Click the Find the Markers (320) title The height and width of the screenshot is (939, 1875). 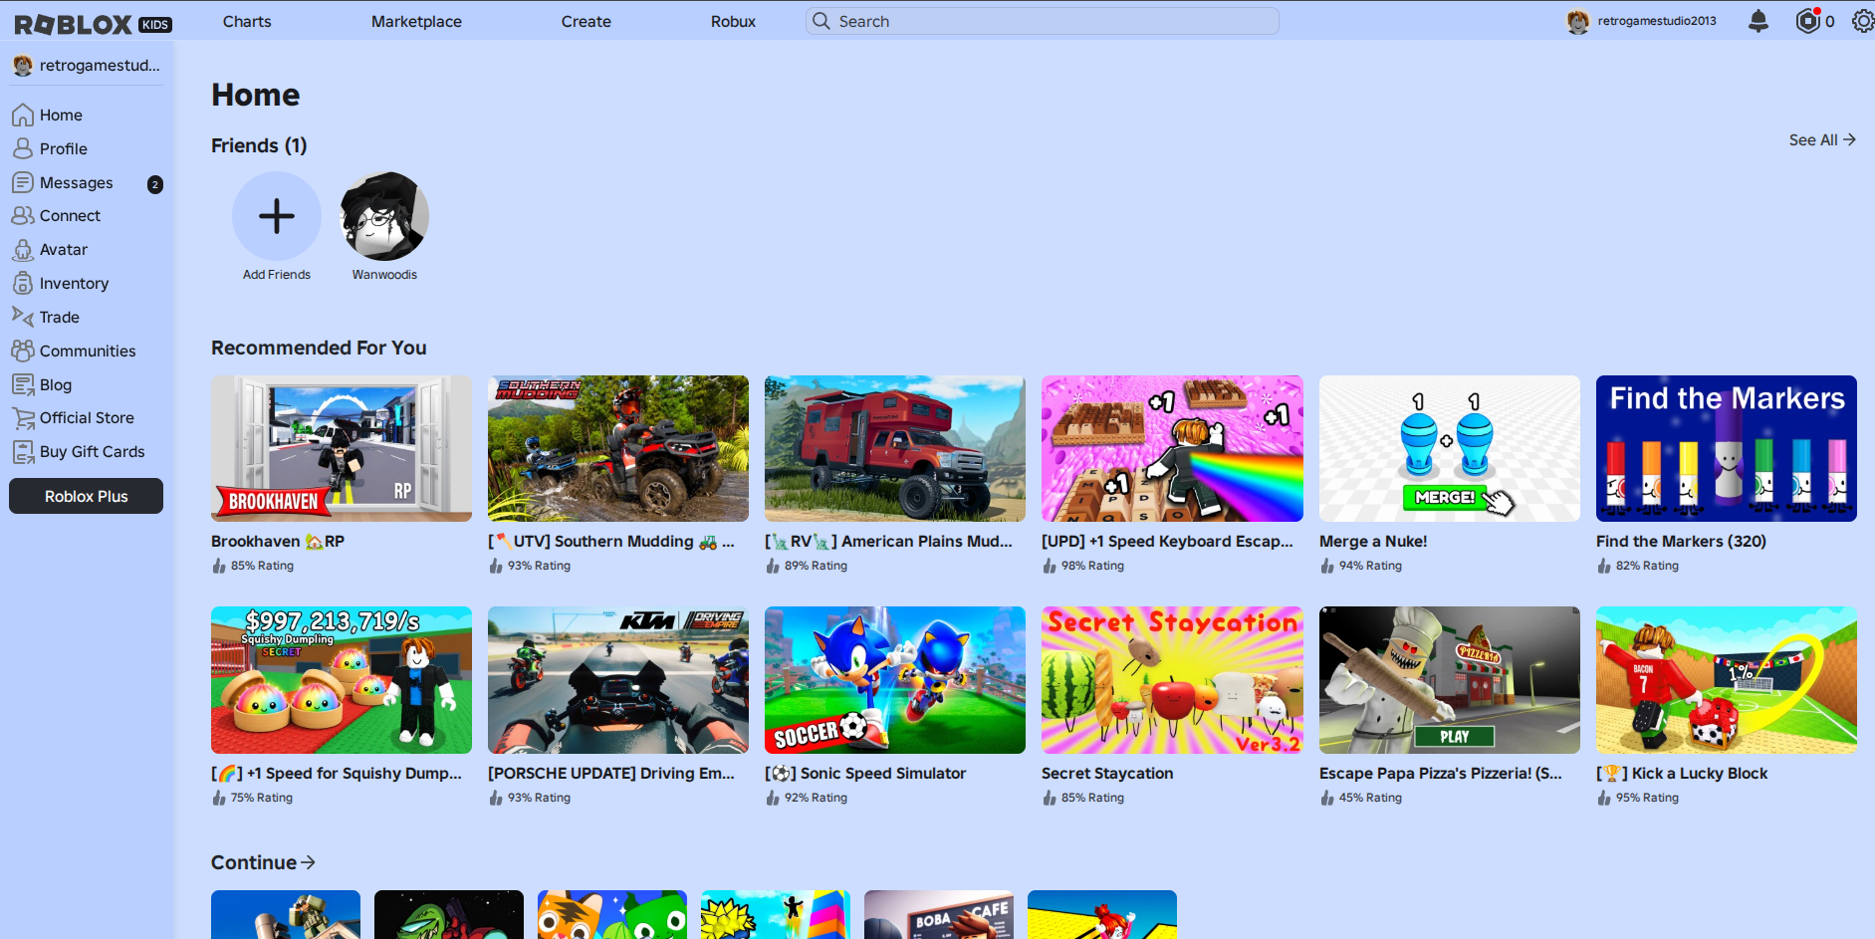(x=1681, y=542)
